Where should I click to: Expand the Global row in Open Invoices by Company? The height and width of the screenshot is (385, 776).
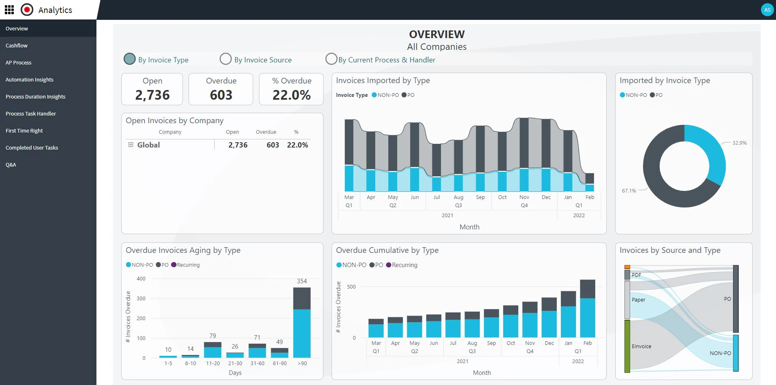click(130, 145)
